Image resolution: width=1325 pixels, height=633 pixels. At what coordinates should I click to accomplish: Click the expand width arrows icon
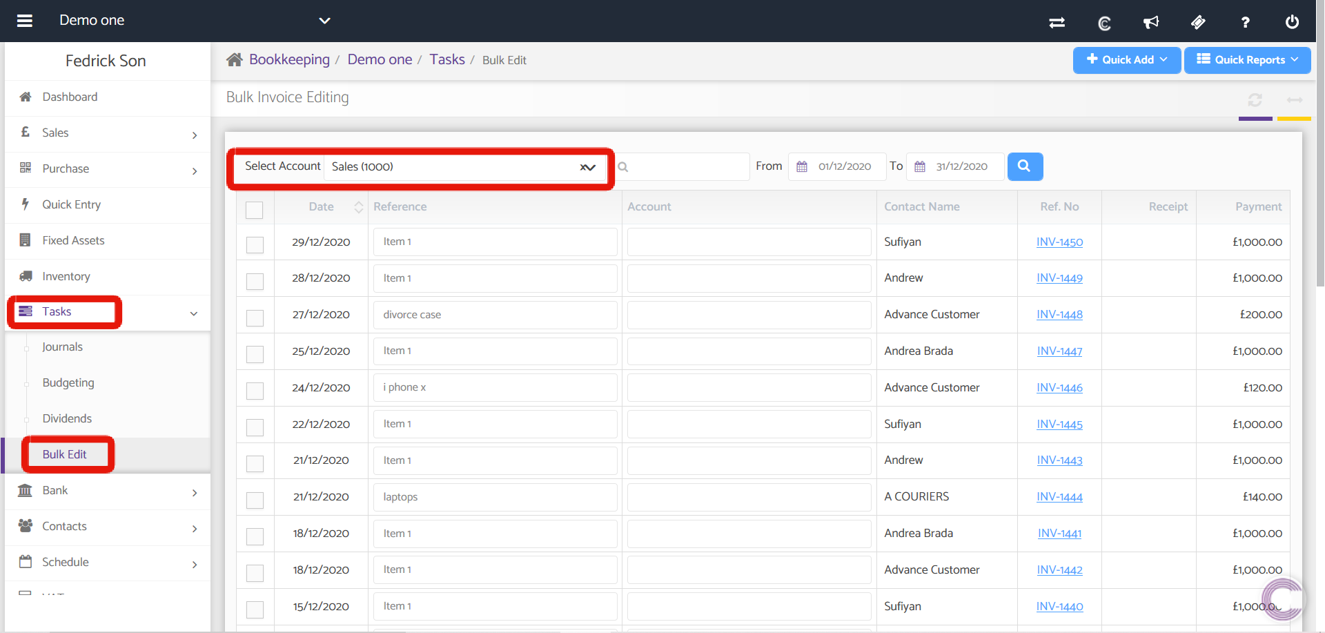(x=1295, y=100)
